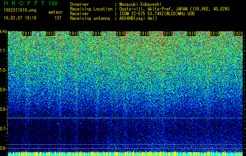Click the bright horizontal carrier line near 0.75 kHz

125,118
